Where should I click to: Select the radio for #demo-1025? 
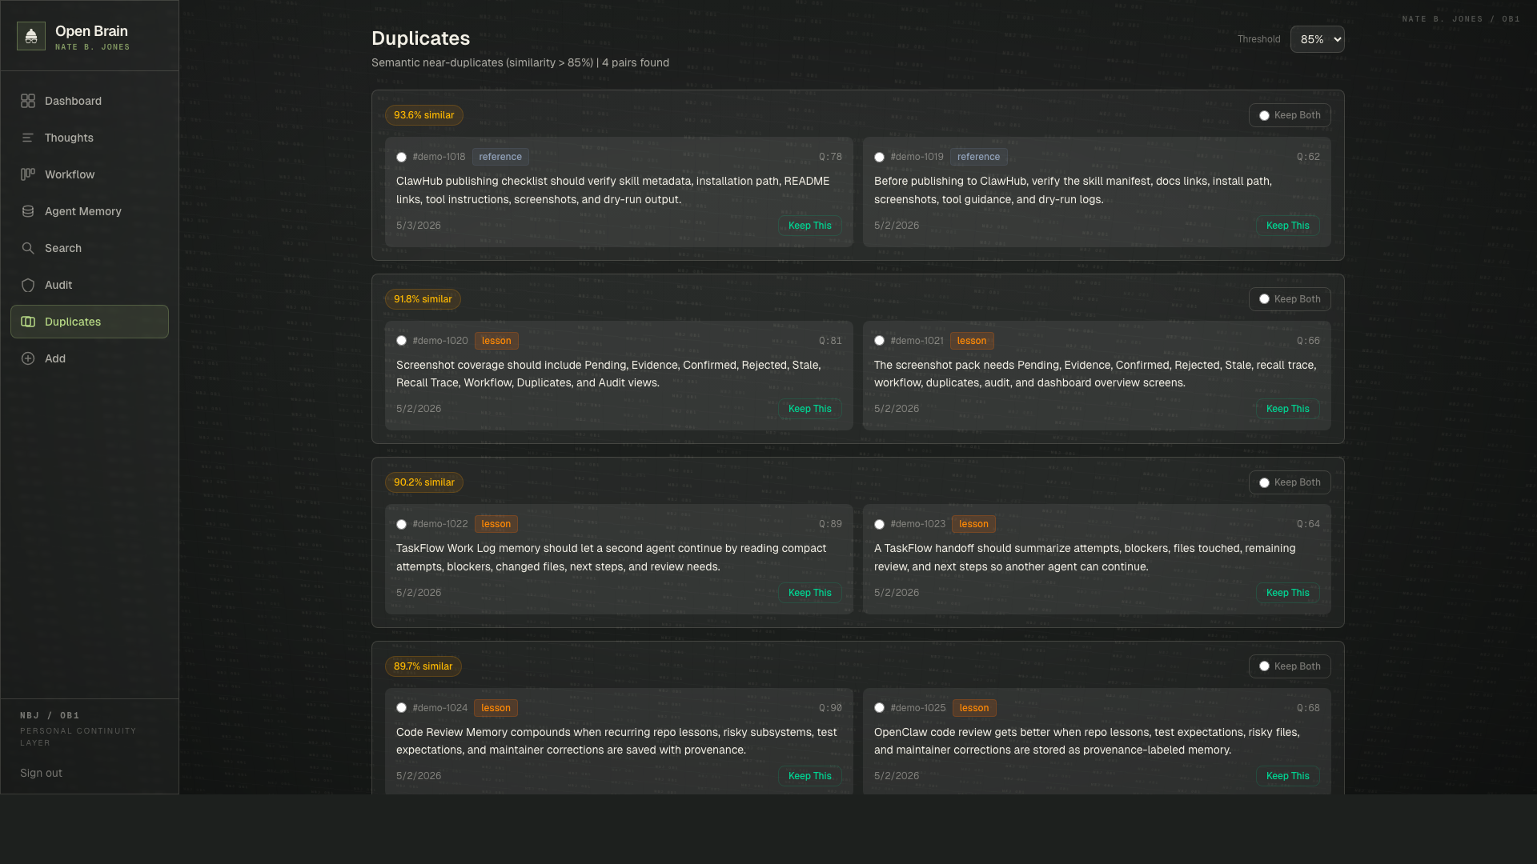879,708
